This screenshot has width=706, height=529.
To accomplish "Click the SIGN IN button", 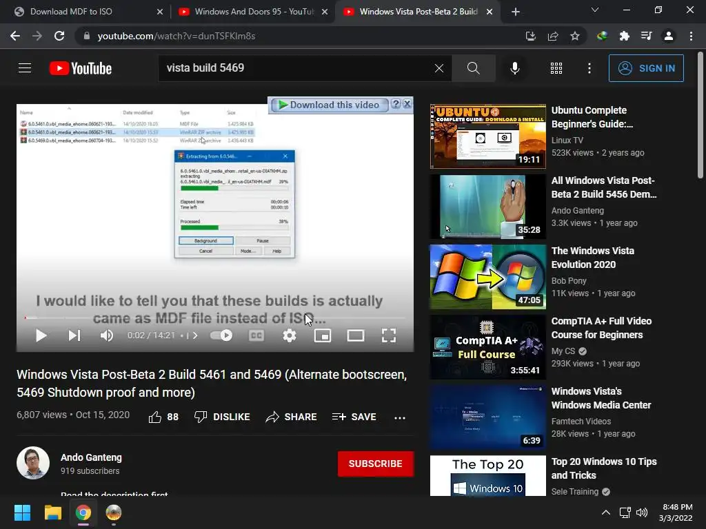I will 646,68.
